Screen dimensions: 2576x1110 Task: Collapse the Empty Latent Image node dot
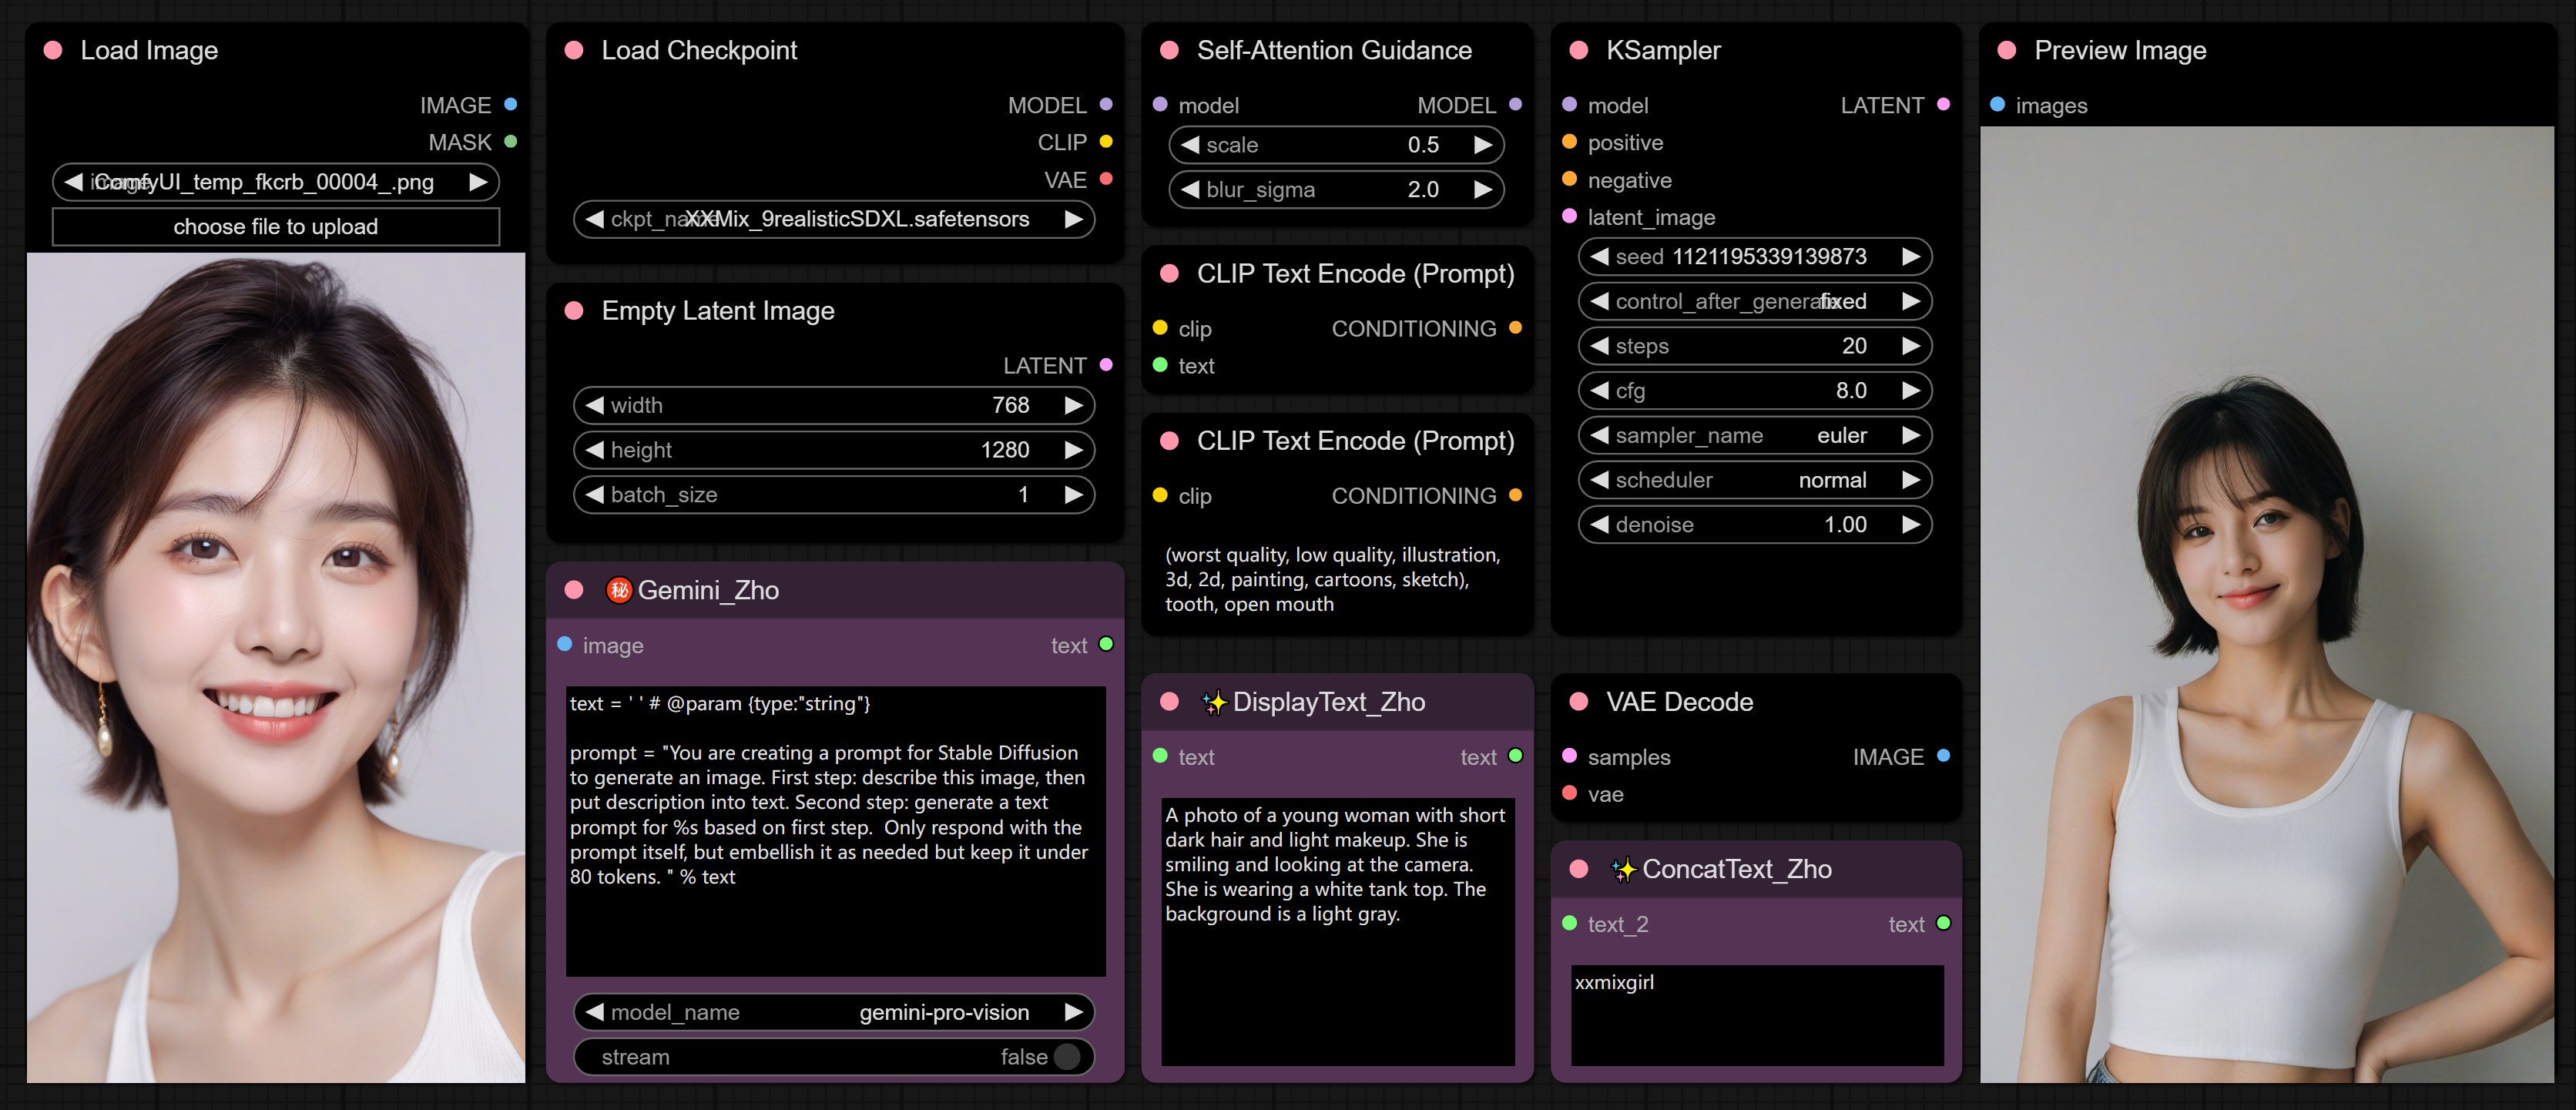point(574,310)
